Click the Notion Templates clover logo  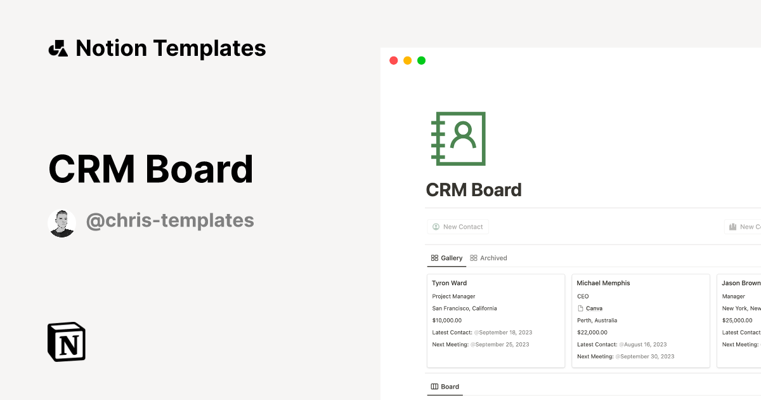(x=58, y=48)
